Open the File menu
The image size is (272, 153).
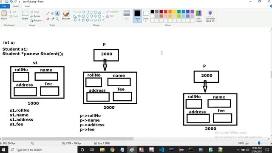[4, 6]
